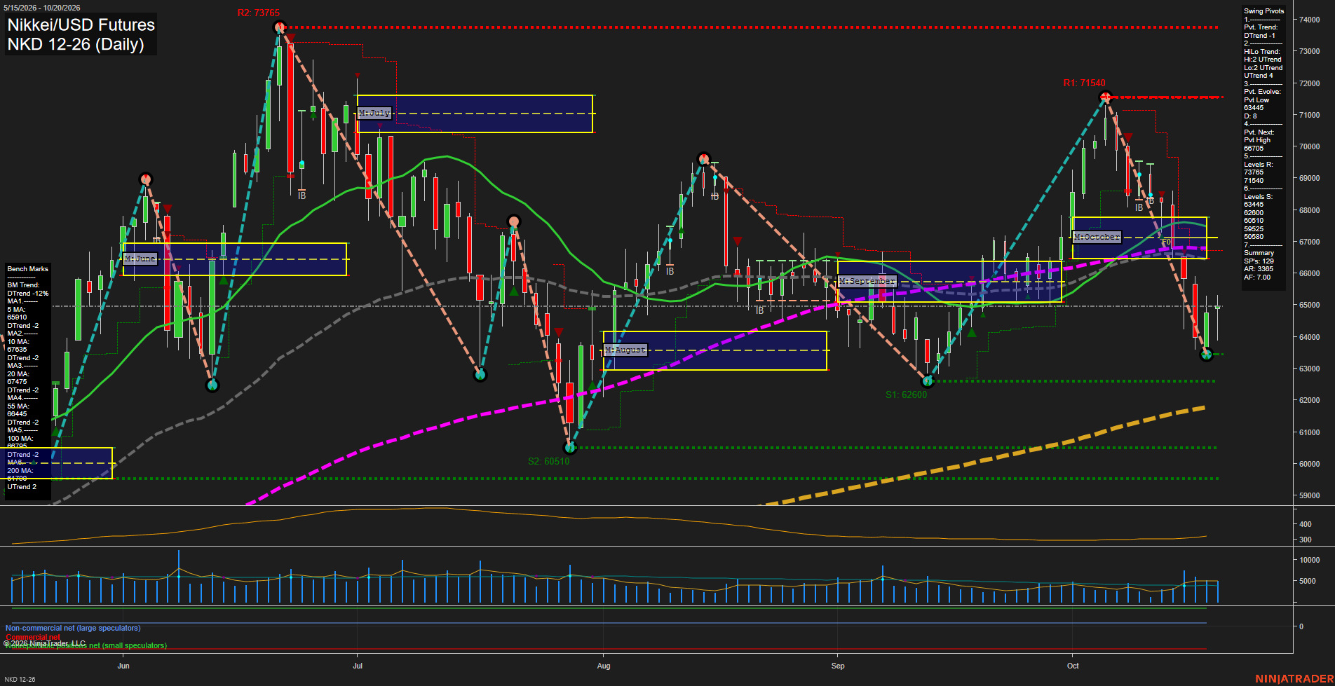This screenshot has height=686, width=1335.
Task: Select the 65000 price axis label
Action: [1310, 305]
